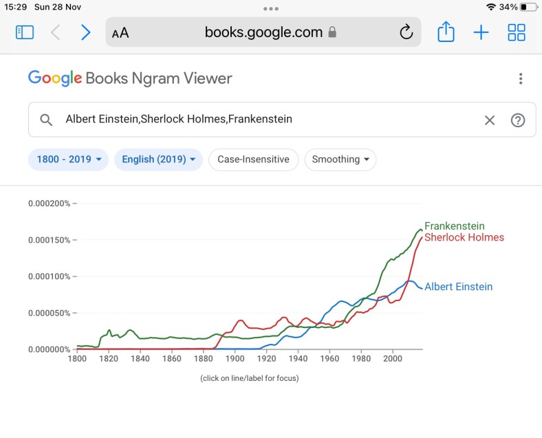Toggle the Case-Insensitive chip

pos(253,160)
